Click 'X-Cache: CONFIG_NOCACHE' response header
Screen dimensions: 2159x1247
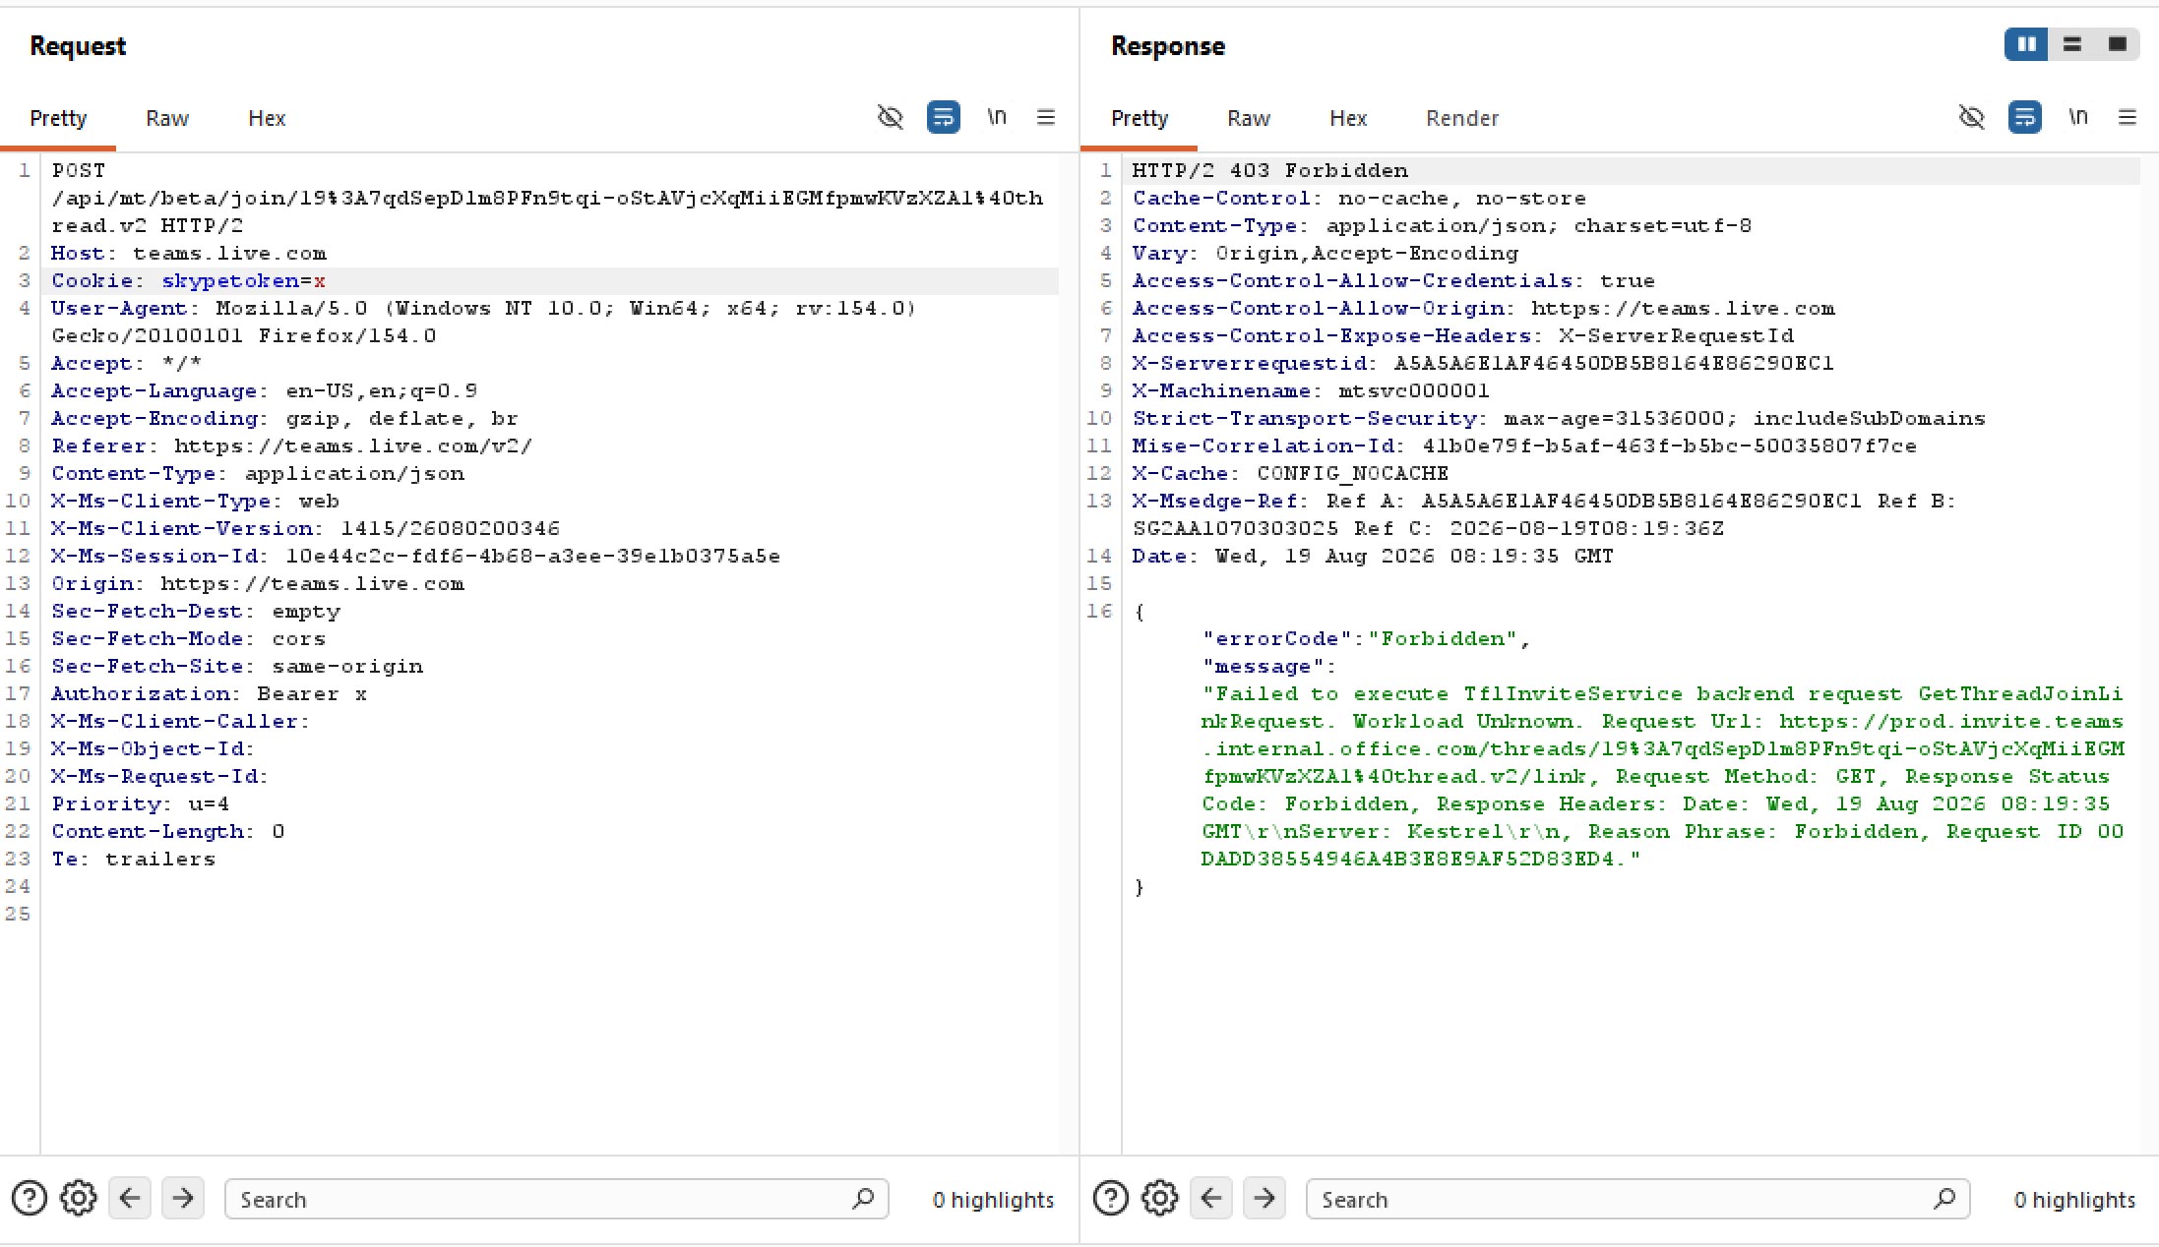coord(1290,474)
